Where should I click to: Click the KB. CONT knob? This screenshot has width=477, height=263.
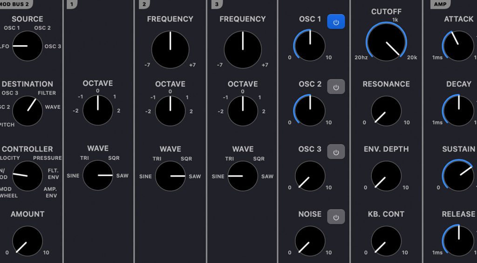point(386,241)
